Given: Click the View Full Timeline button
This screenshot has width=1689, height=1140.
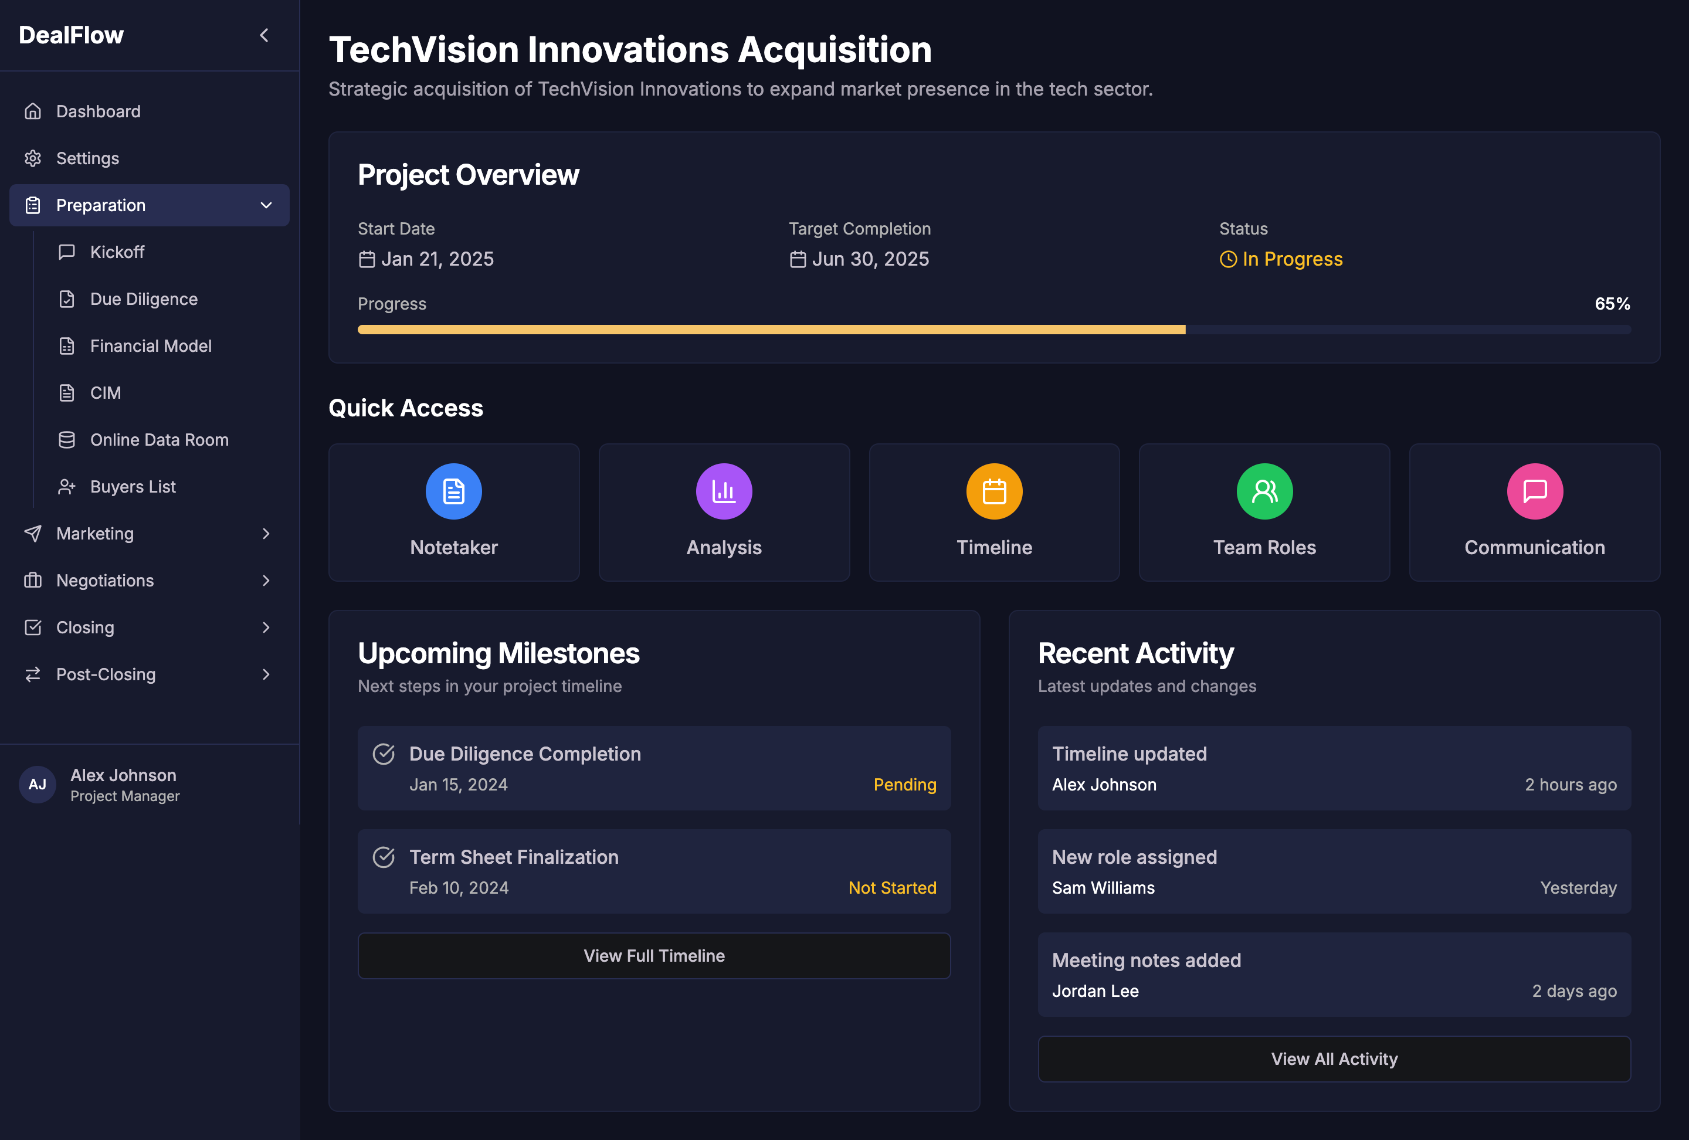Looking at the screenshot, I should coord(653,955).
